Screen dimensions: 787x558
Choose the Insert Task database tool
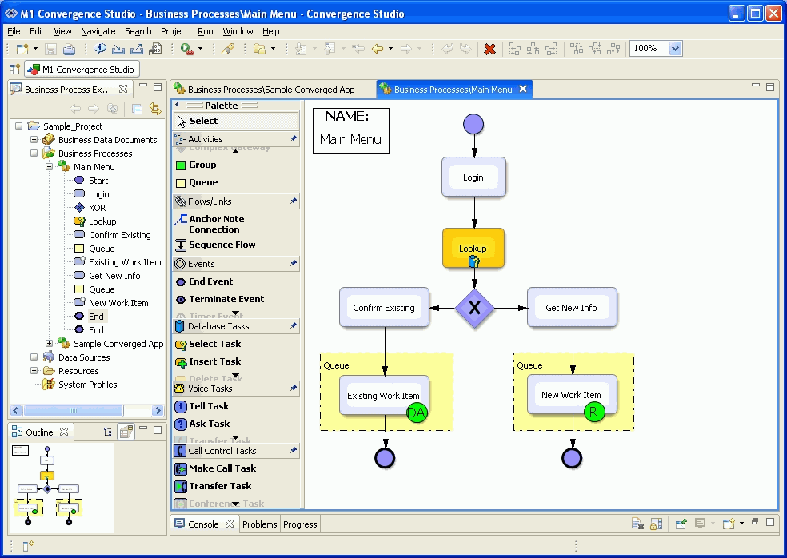(214, 361)
